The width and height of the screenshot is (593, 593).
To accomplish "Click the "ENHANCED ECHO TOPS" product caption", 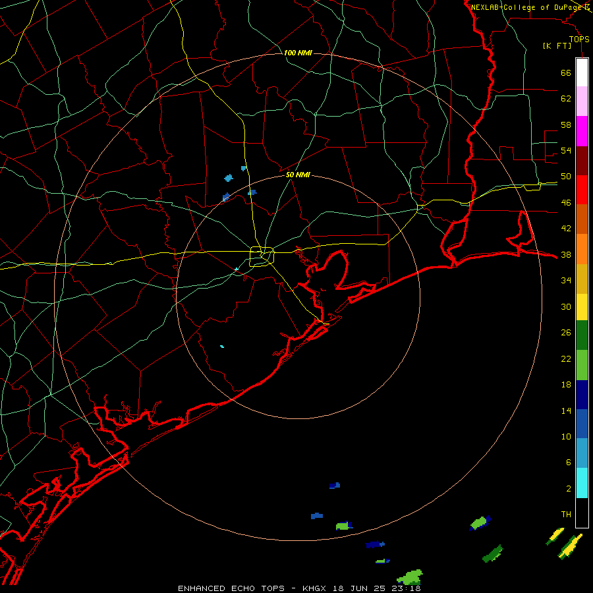I will (231, 588).
